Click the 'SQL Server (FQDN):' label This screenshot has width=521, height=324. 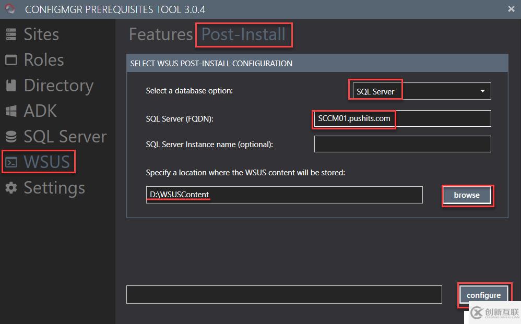click(180, 119)
